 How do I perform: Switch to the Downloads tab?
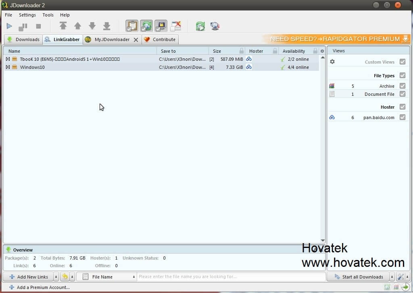[27, 39]
